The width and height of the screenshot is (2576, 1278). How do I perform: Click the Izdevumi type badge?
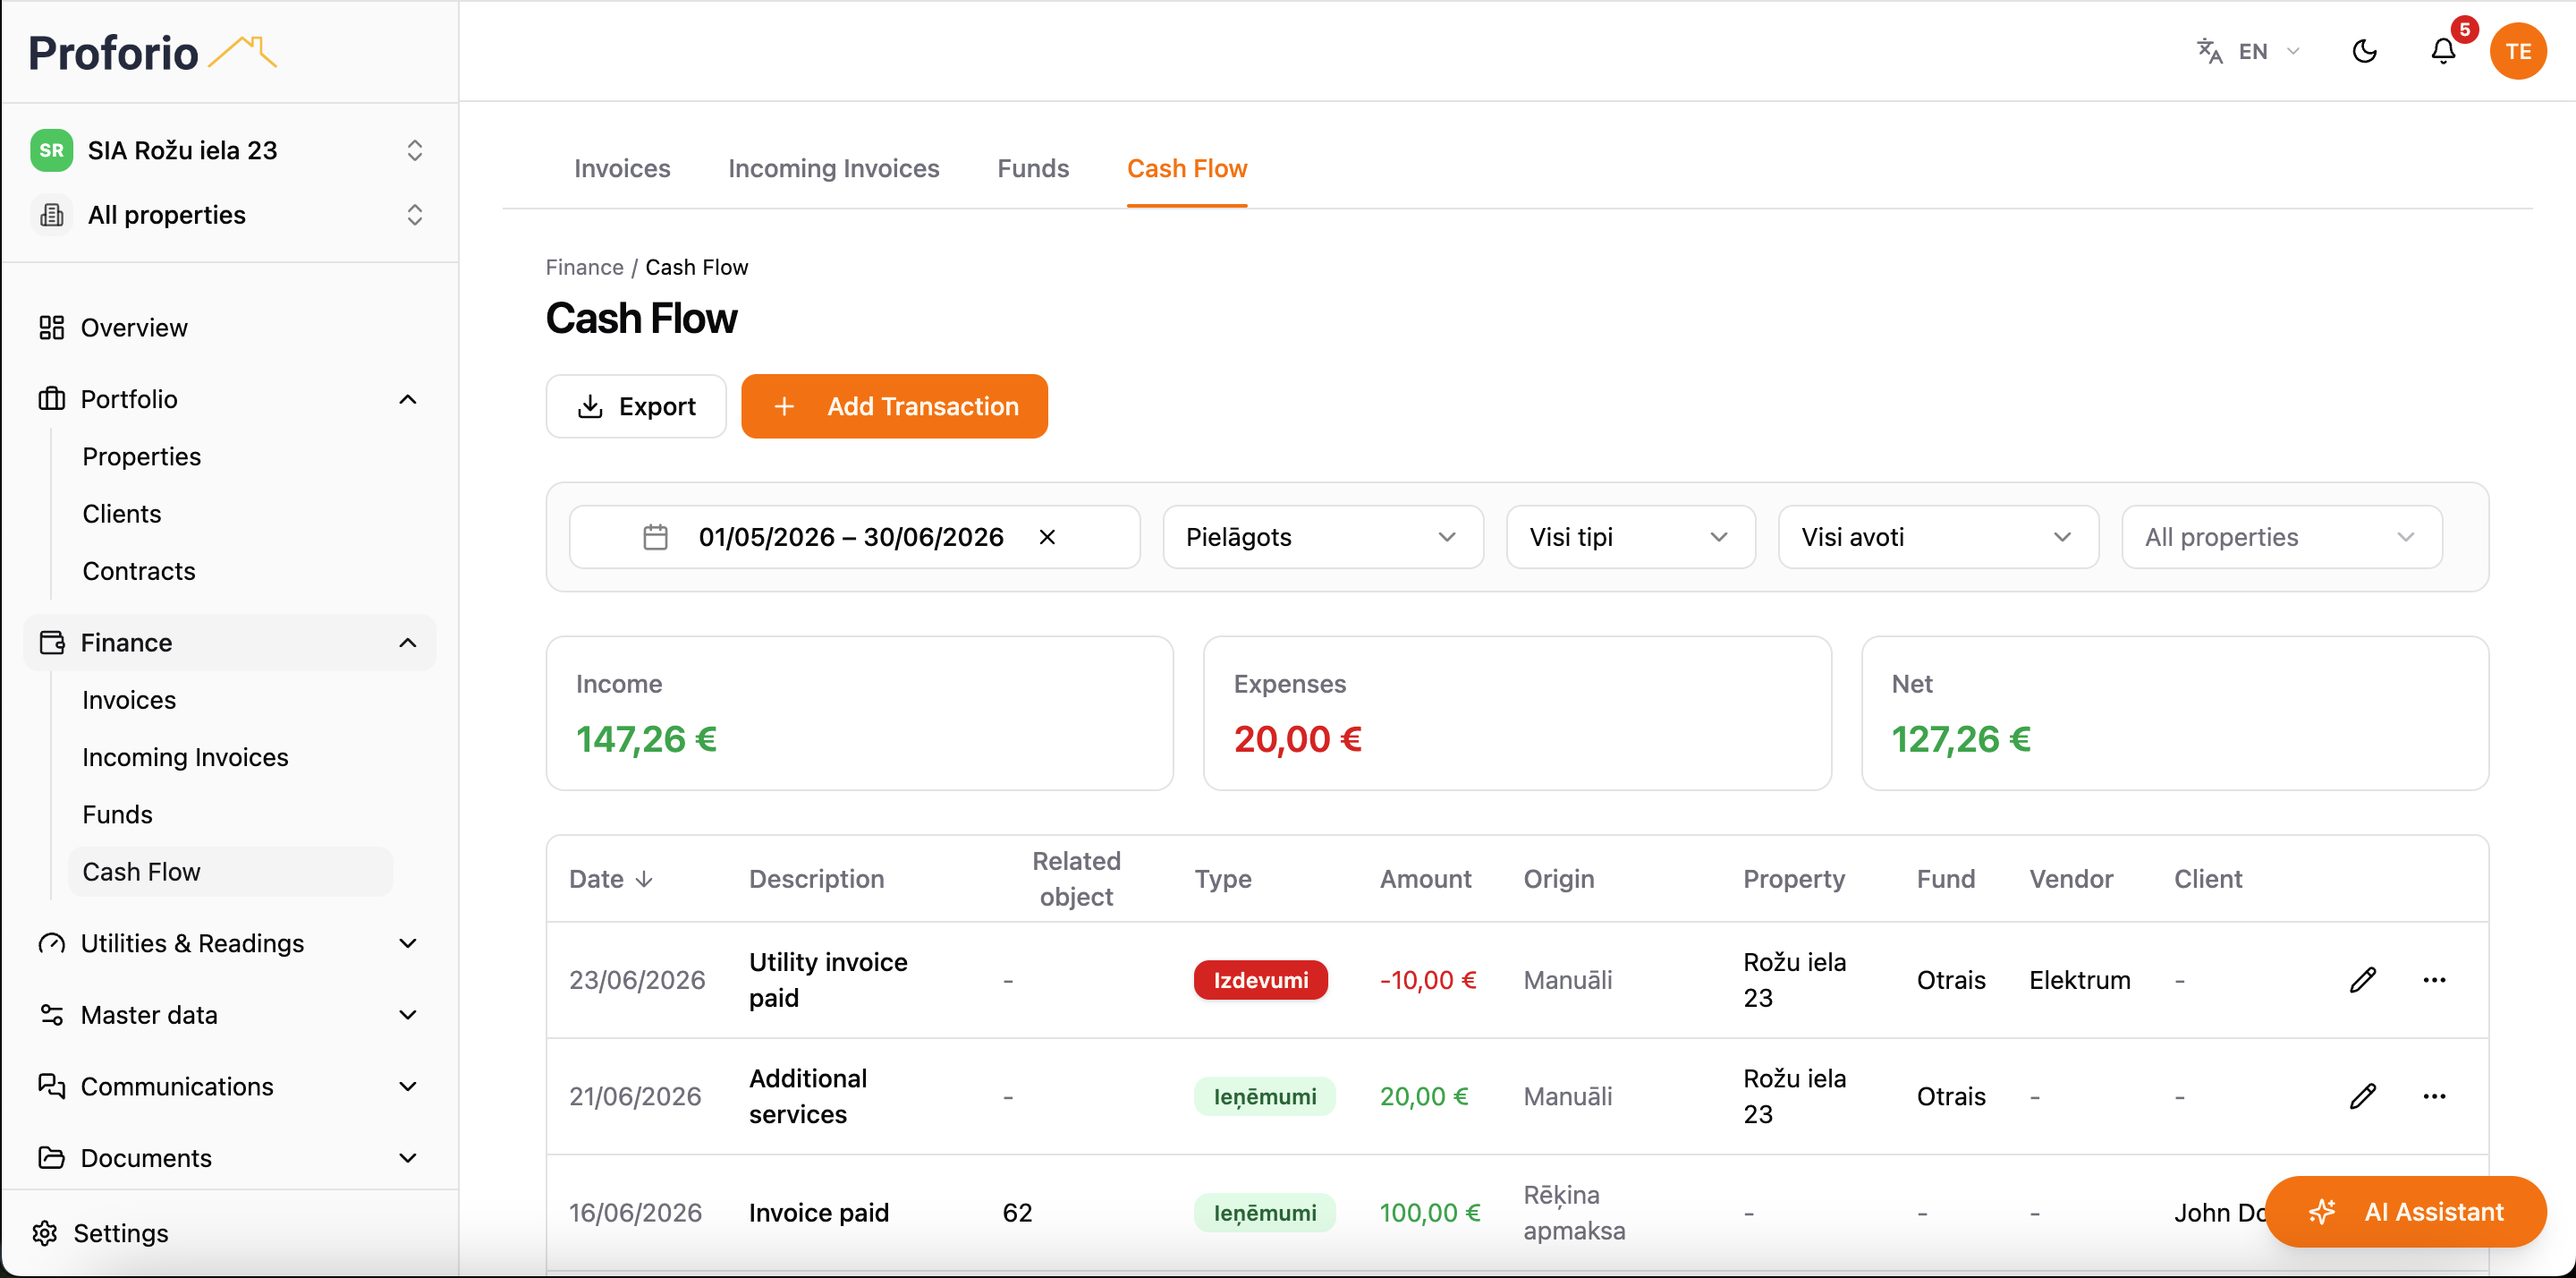(1260, 980)
